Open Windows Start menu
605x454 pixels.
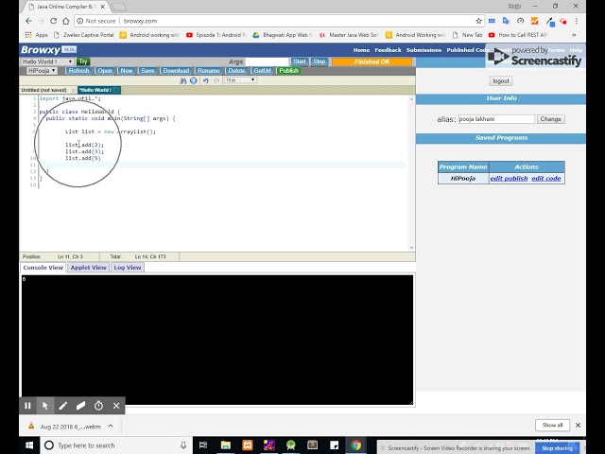[29, 445]
